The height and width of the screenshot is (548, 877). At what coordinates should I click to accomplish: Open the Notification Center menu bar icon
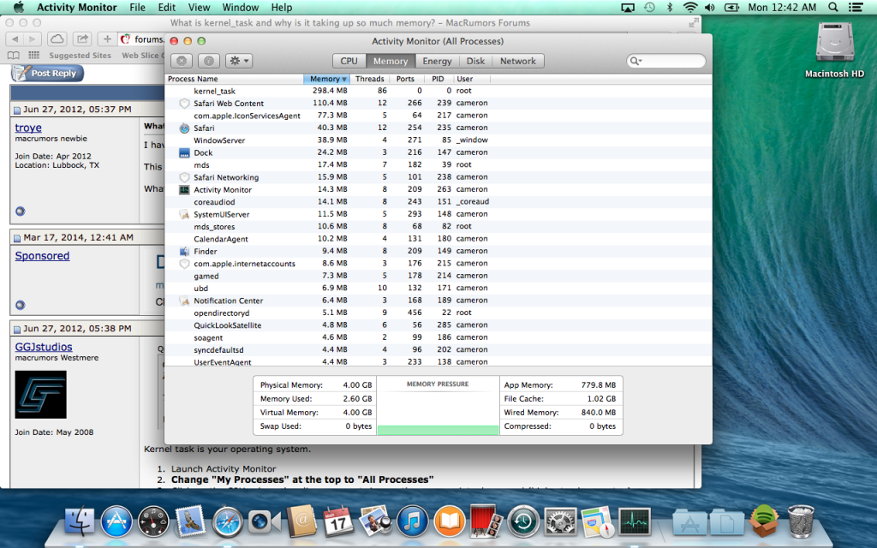pos(856,7)
